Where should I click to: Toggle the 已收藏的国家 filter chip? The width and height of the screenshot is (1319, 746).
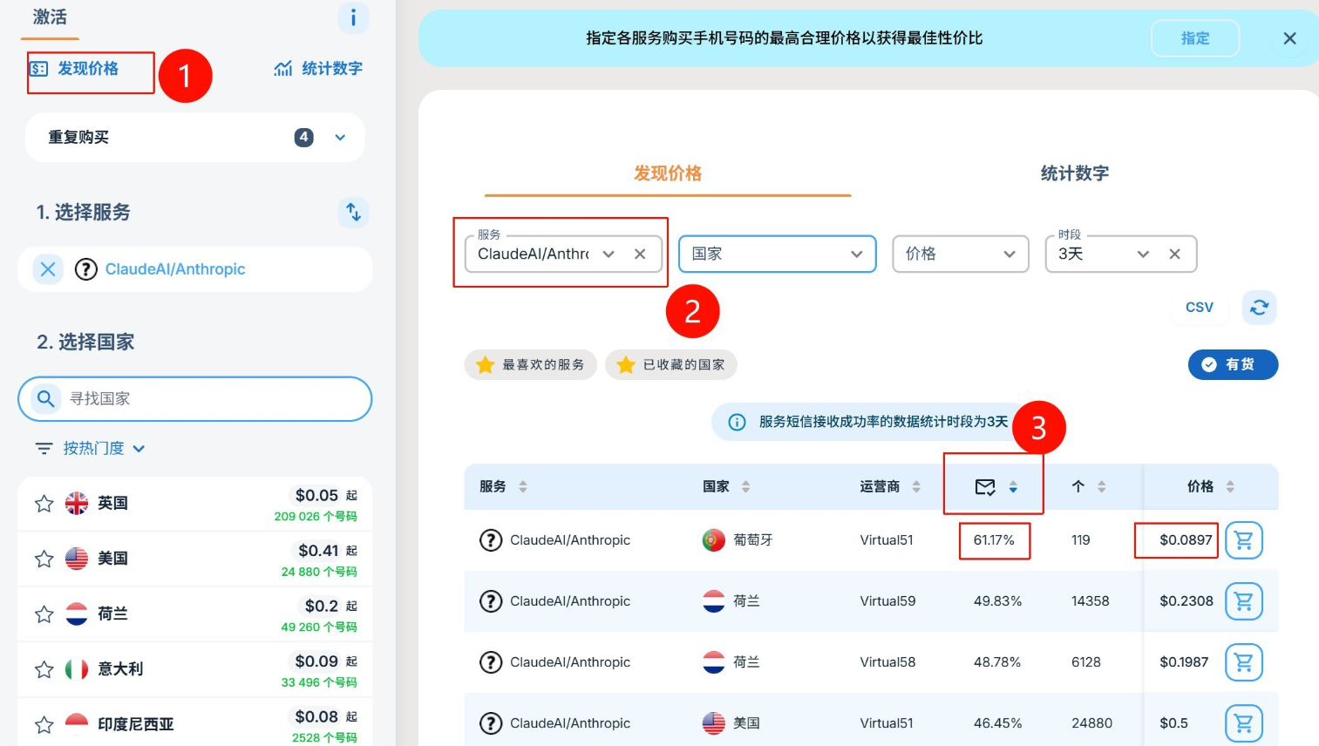click(x=671, y=364)
